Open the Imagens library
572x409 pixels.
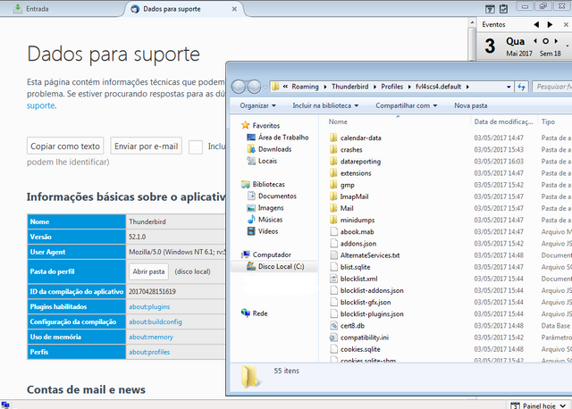coord(265,208)
